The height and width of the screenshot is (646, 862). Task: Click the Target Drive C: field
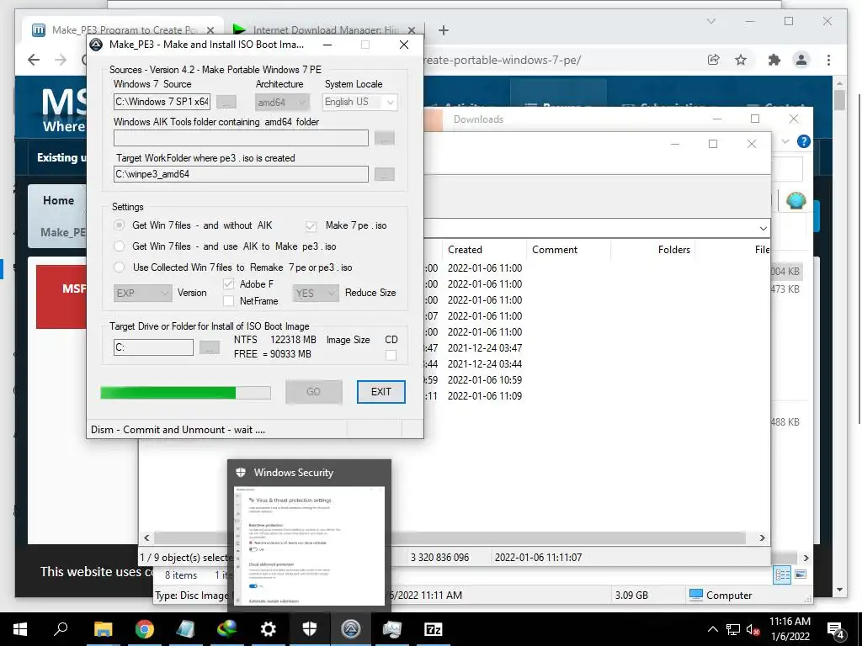coord(153,347)
